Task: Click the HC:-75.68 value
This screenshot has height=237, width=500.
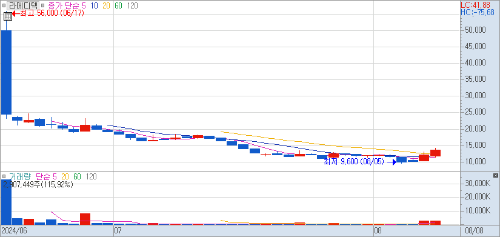Action: tap(478, 13)
